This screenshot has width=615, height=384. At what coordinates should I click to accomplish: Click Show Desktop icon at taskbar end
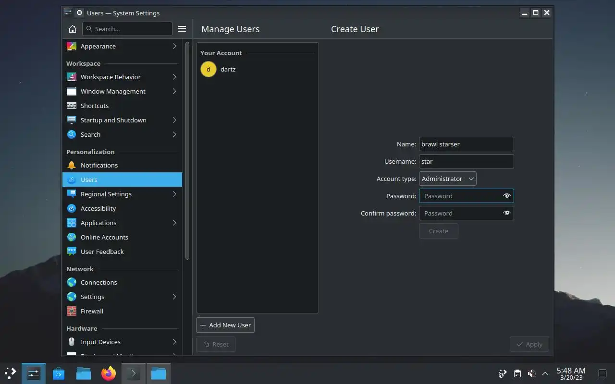coord(602,373)
